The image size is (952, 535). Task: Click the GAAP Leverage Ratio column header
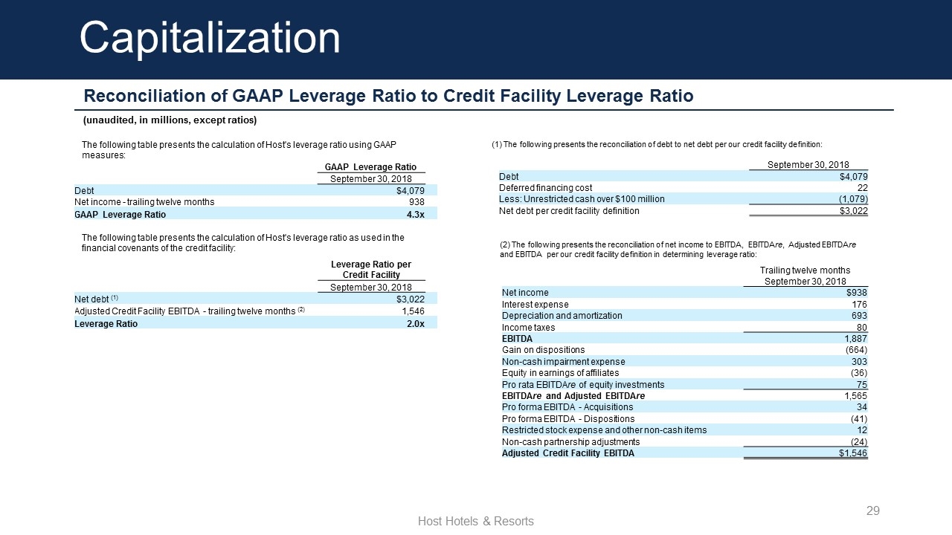pos(370,166)
